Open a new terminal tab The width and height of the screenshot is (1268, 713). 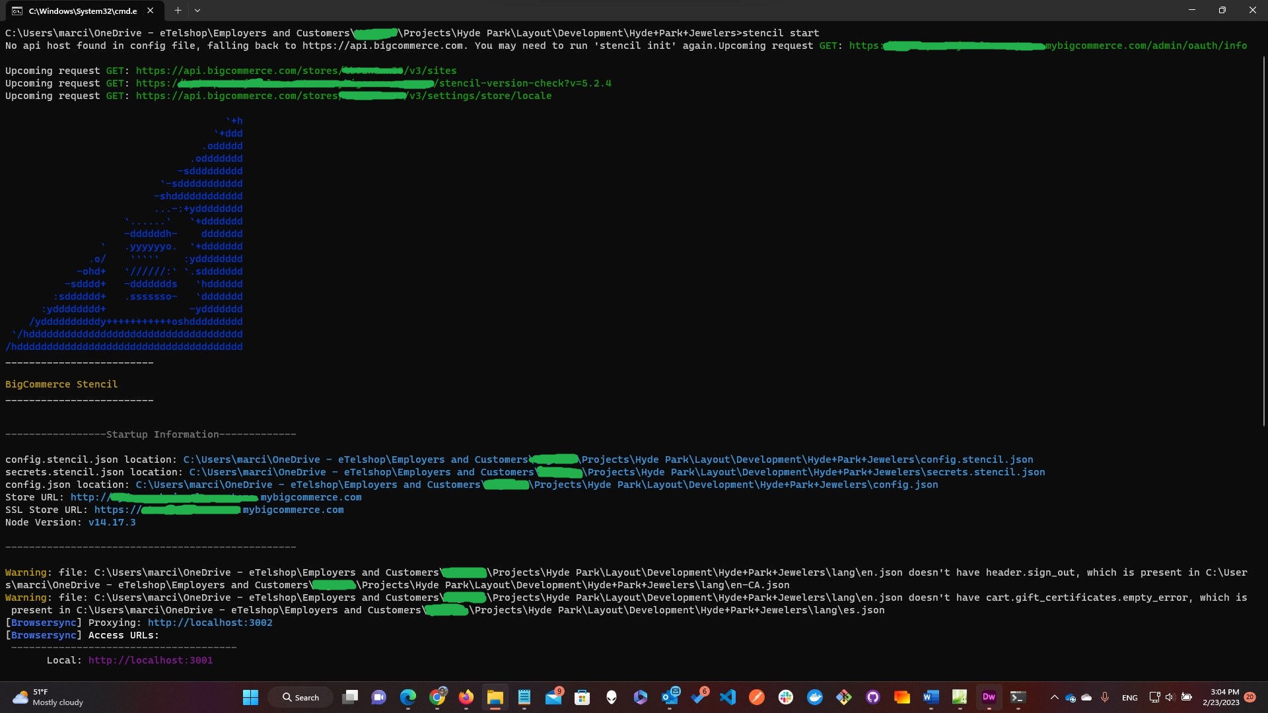(x=178, y=11)
